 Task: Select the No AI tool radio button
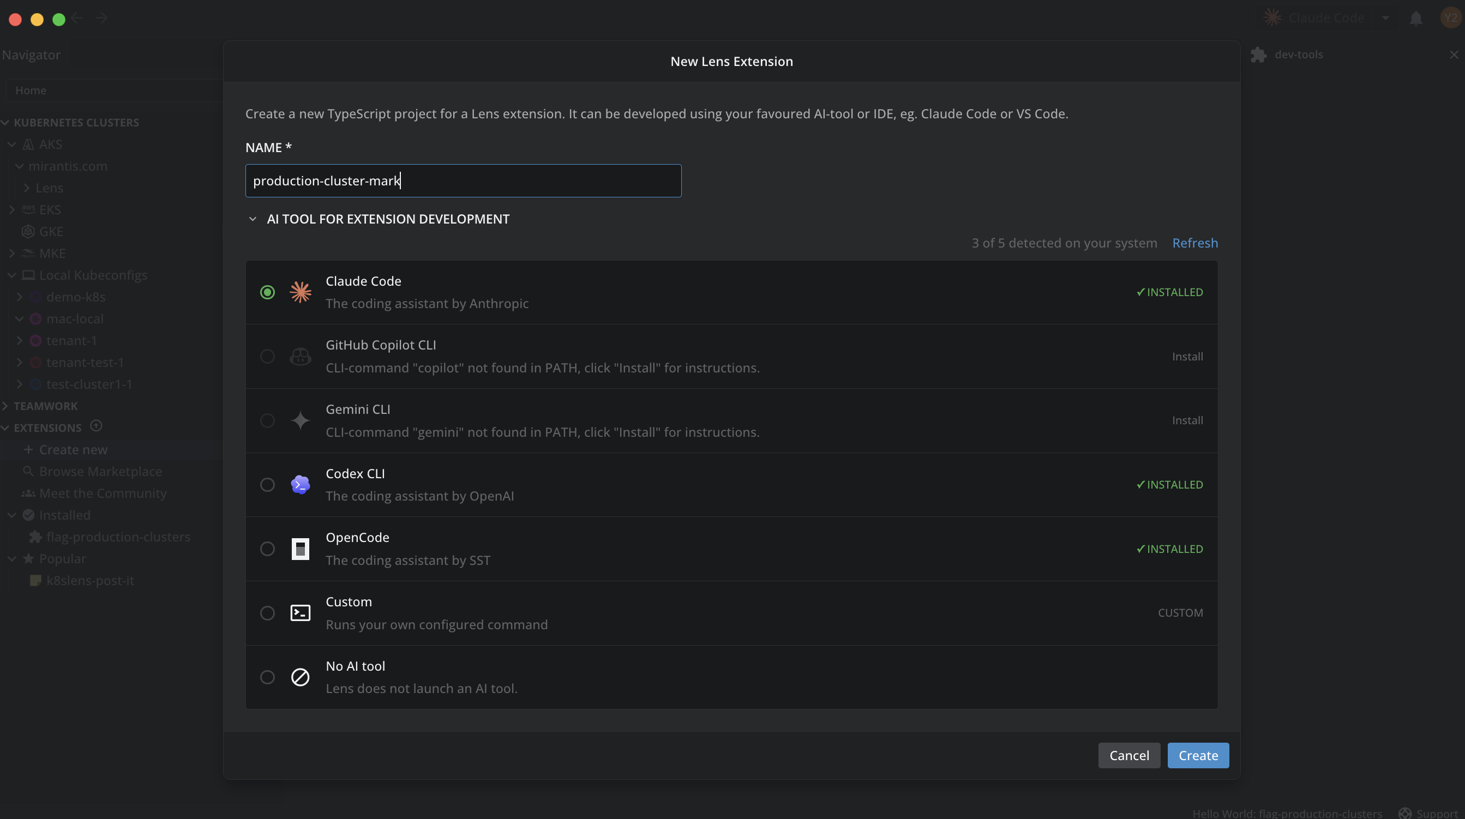point(267,677)
